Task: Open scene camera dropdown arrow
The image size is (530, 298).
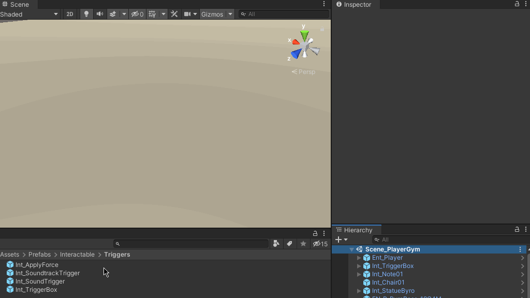Action: pyautogui.click(x=195, y=14)
